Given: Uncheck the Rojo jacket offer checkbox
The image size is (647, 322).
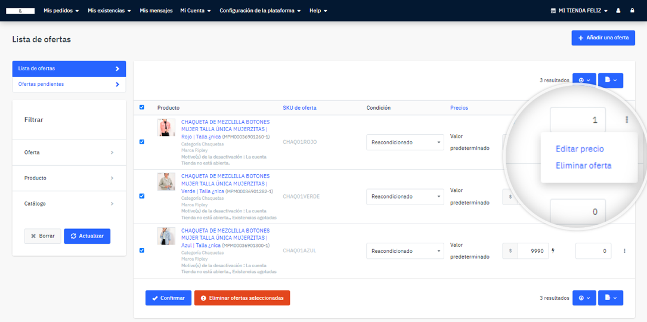Looking at the screenshot, I should coord(142,141).
